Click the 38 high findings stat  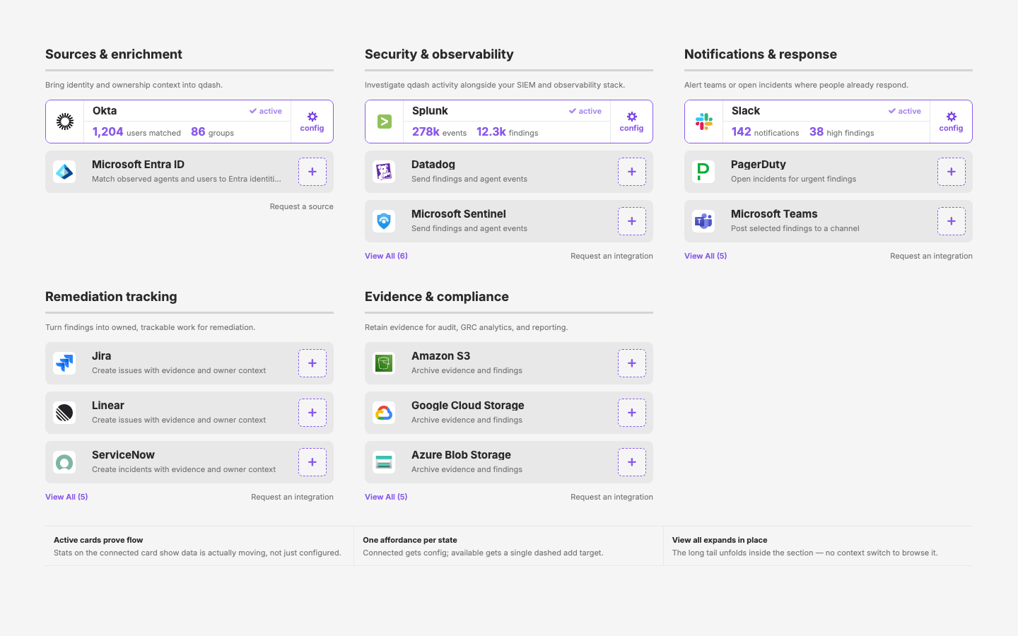coord(841,132)
